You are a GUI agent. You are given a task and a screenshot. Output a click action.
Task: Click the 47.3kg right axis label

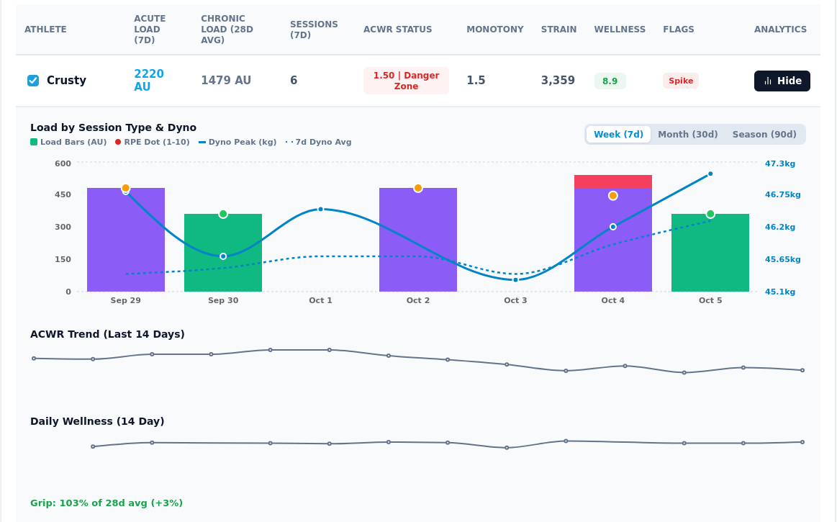coord(780,163)
